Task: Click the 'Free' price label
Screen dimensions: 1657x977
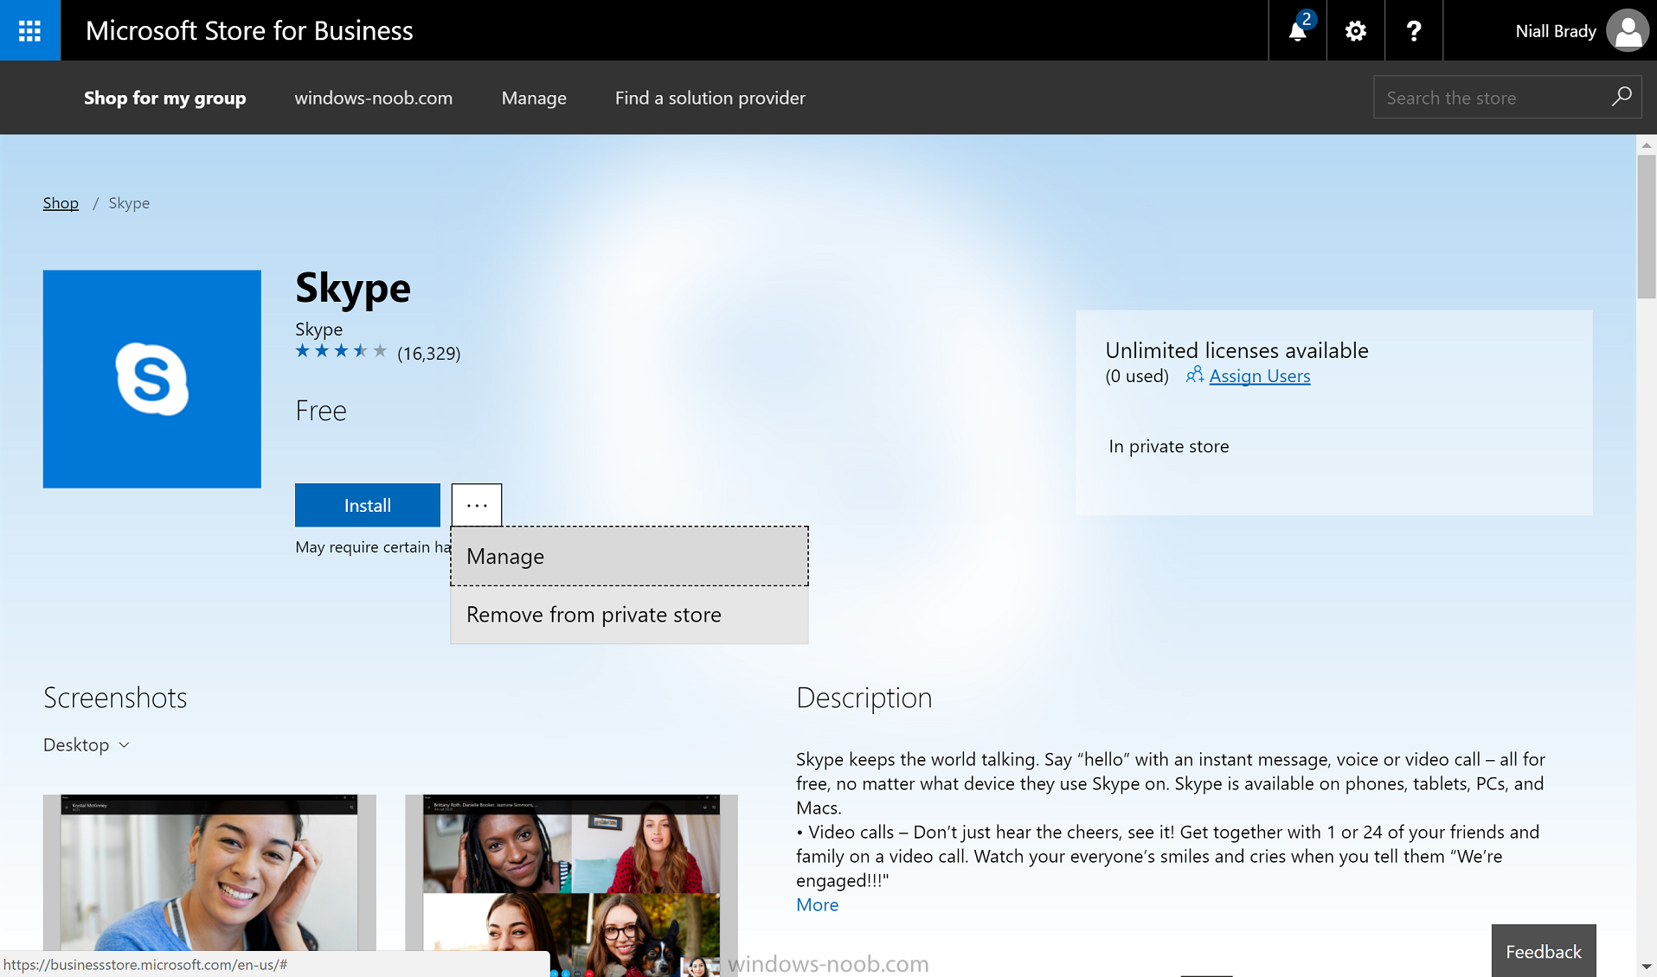Action: tap(321, 410)
